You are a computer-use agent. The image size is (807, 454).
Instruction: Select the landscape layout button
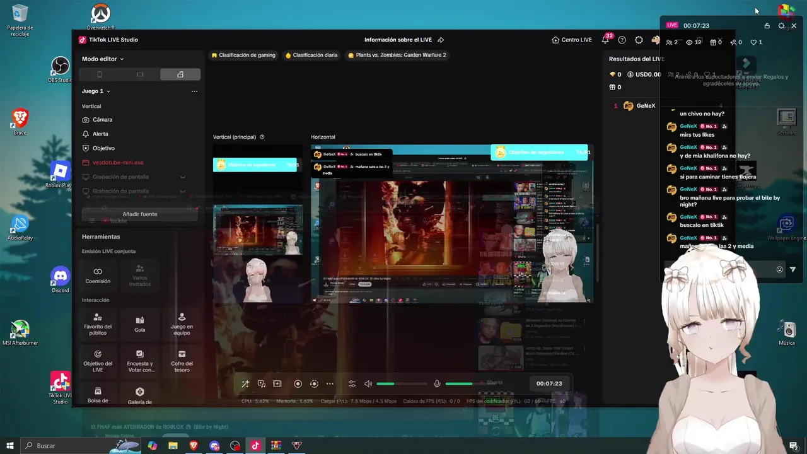tap(140, 74)
